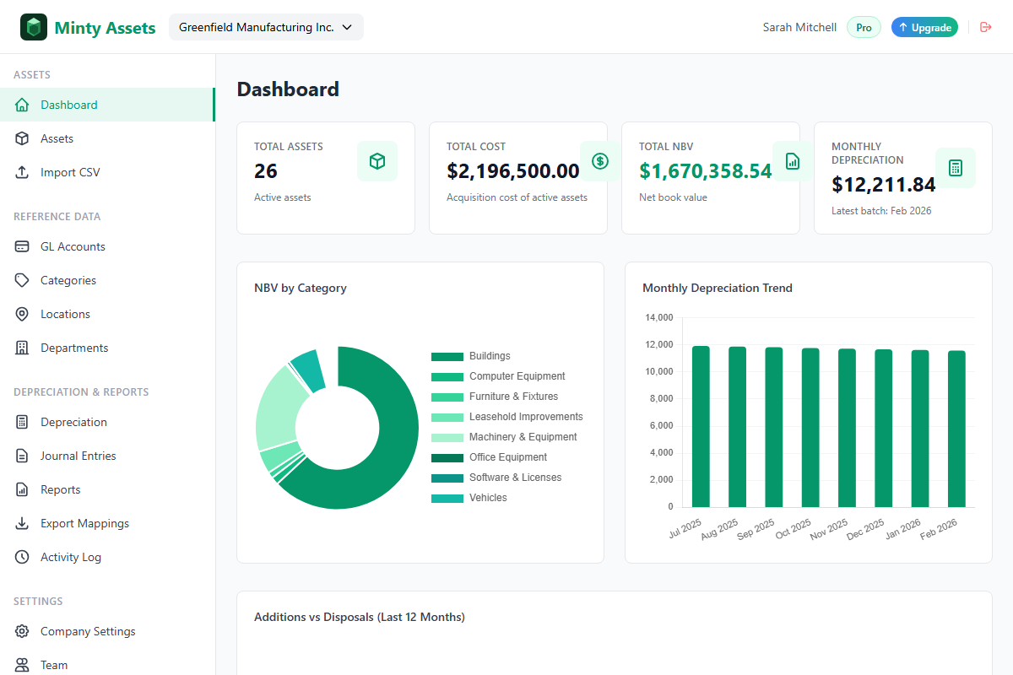Toggle the Vehicles legend swatch
This screenshot has height=675, width=1013.
(x=447, y=499)
